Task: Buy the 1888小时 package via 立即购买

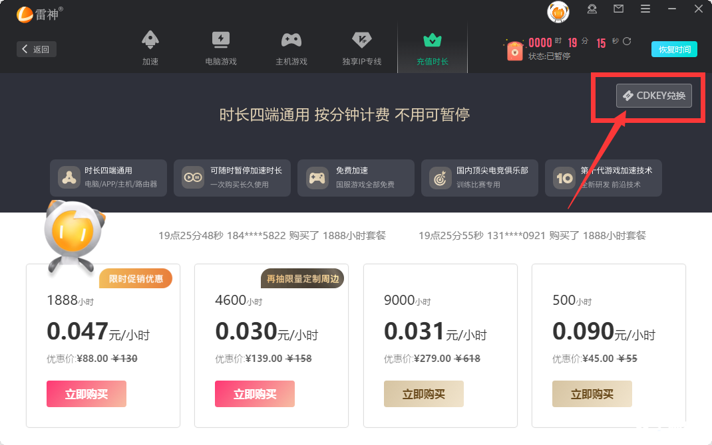Action: (86, 394)
